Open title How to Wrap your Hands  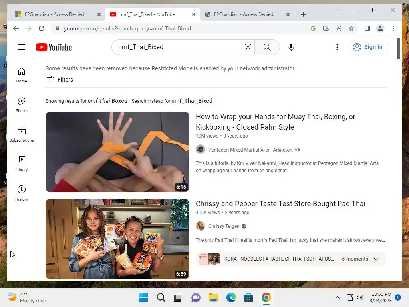(276, 122)
